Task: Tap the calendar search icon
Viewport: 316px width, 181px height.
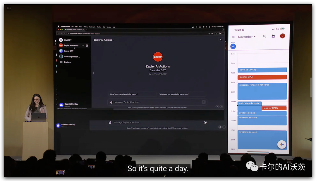Action: point(265,36)
